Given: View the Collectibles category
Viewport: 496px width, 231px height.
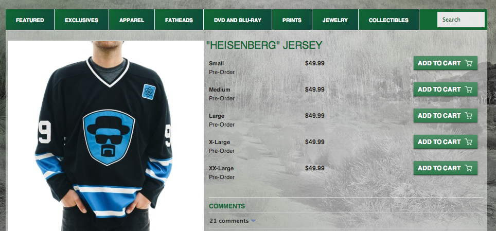Looking at the screenshot, I should click(x=388, y=20).
